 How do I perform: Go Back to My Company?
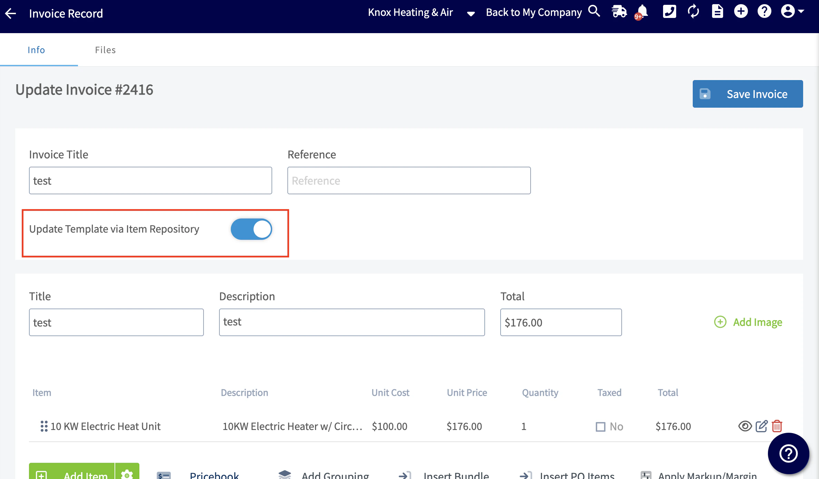click(534, 12)
